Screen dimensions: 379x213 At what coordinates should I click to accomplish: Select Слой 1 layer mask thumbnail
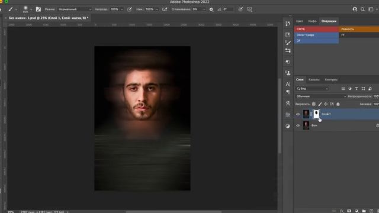coord(316,114)
